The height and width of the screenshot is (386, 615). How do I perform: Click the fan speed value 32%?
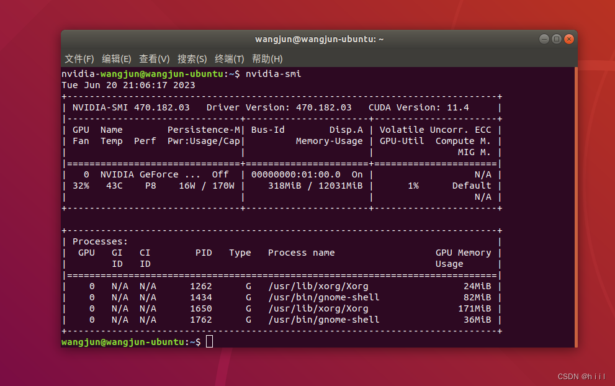81,186
